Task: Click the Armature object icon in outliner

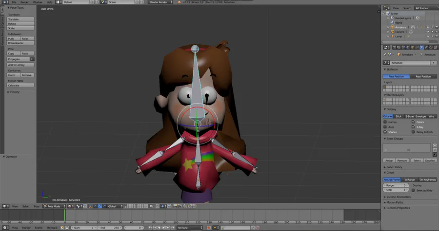Action: [x=393, y=27]
